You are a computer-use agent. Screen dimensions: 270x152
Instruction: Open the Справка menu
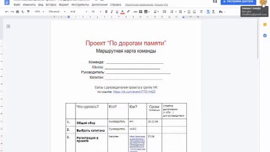[x=115, y=5]
